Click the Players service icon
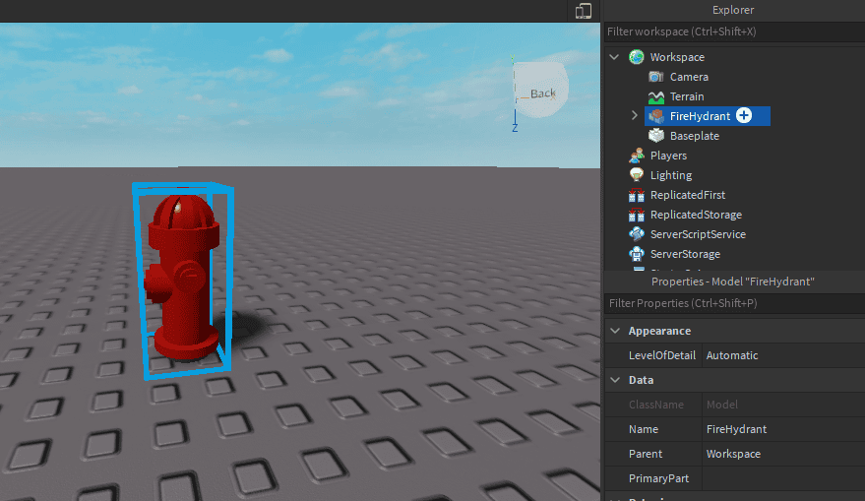865x501 pixels. (x=637, y=156)
